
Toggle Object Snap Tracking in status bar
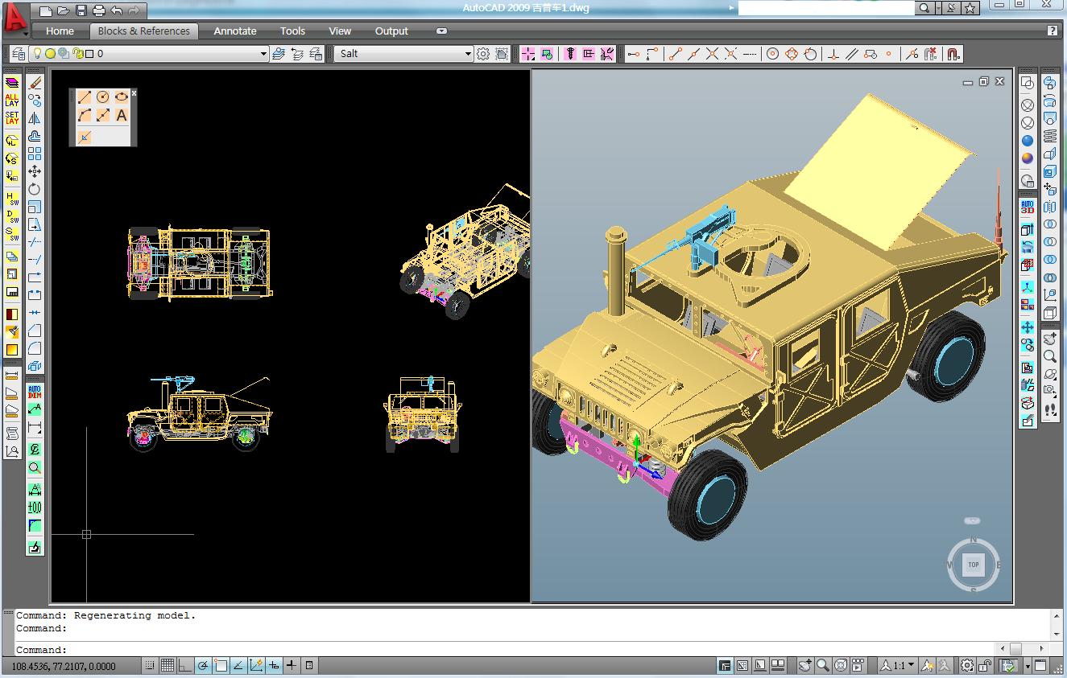pyautogui.click(x=238, y=665)
